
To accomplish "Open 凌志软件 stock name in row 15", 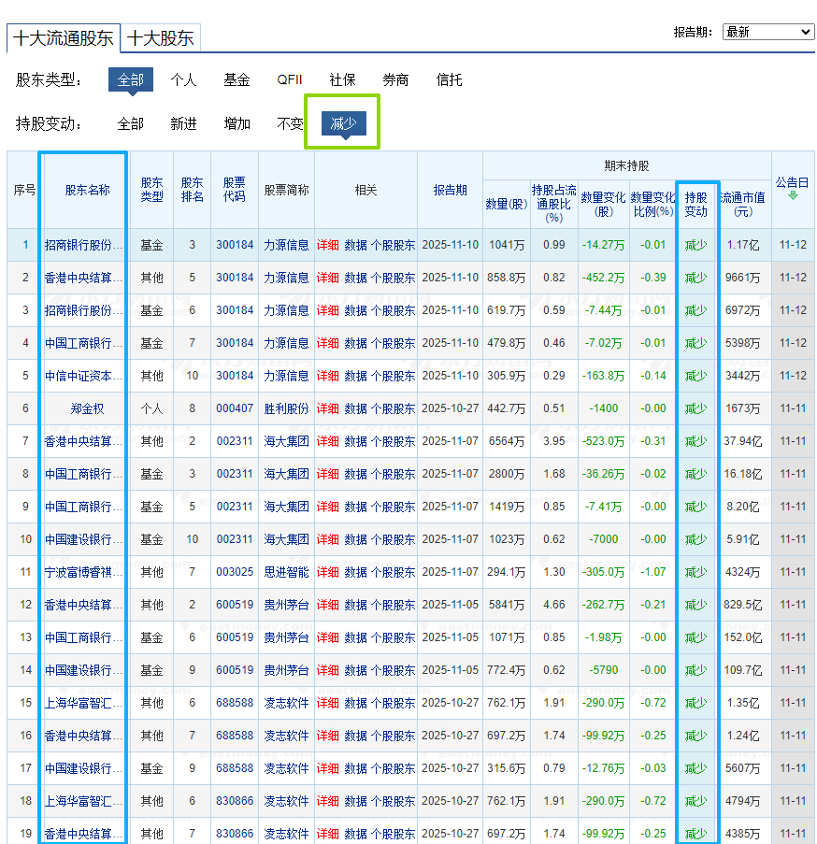I will pos(286,704).
